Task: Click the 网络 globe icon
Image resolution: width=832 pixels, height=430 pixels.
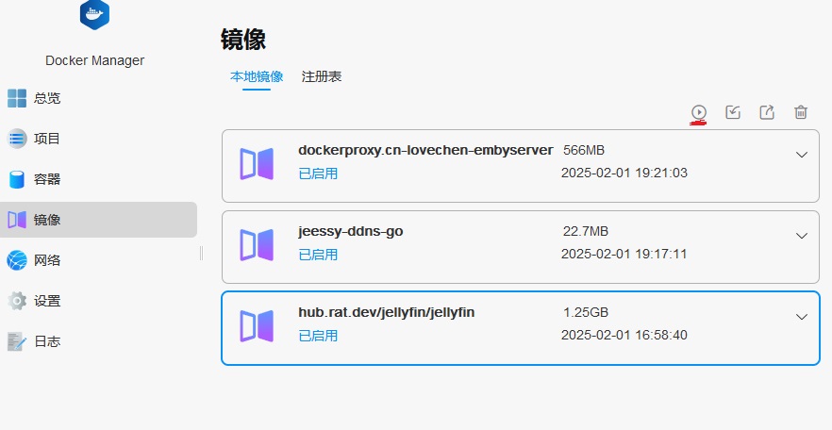Action: (17, 260)
